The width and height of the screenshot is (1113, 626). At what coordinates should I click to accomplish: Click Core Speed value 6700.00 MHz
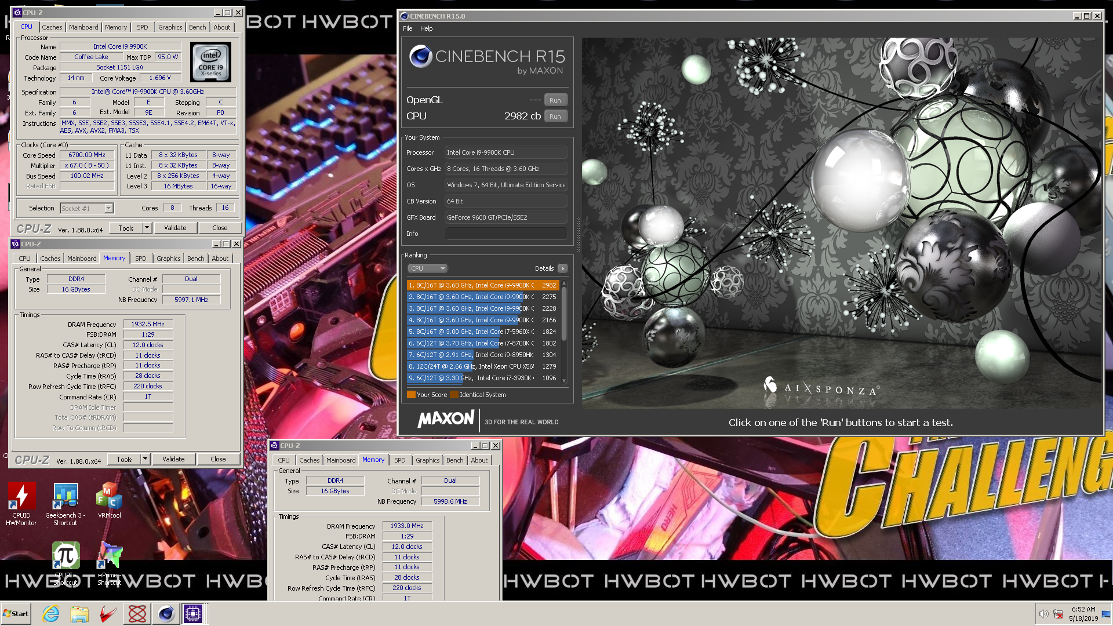point(87,155)
